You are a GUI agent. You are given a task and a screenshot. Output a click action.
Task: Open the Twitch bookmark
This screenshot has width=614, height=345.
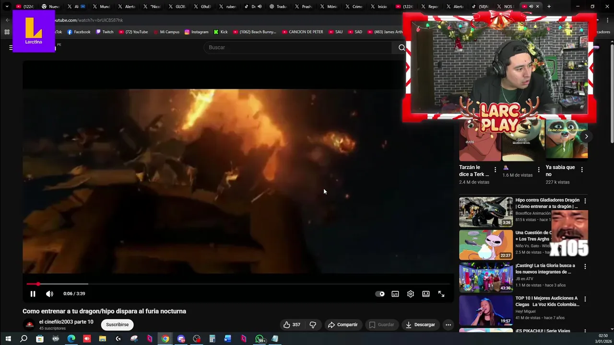click(x=105, y=32)
